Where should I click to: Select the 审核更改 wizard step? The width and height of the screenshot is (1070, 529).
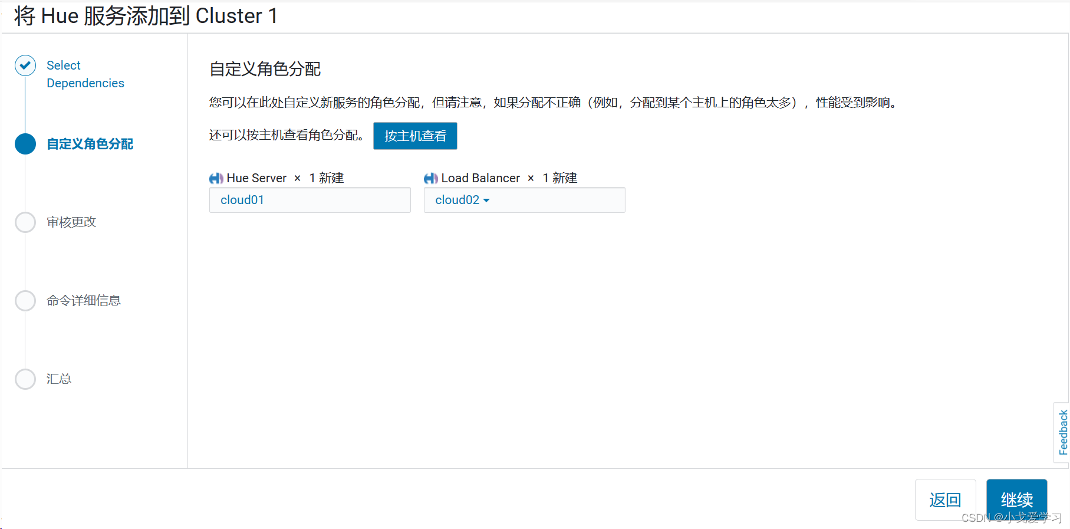pos(71,222)
